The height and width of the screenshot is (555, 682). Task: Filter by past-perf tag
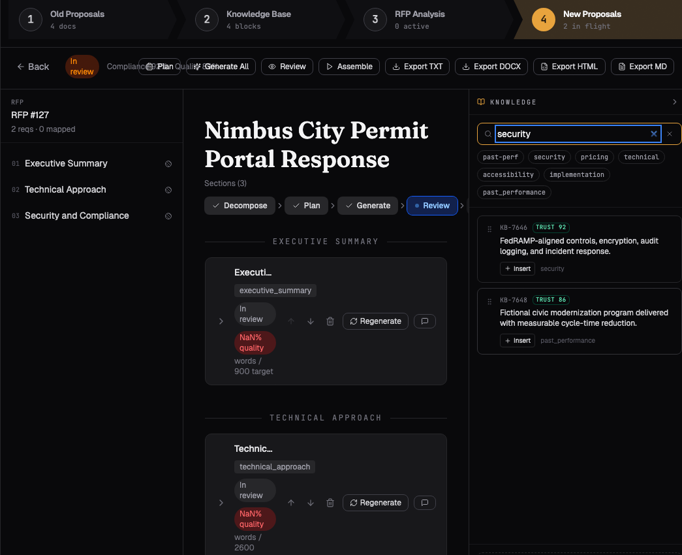click(x=500, y=157)
